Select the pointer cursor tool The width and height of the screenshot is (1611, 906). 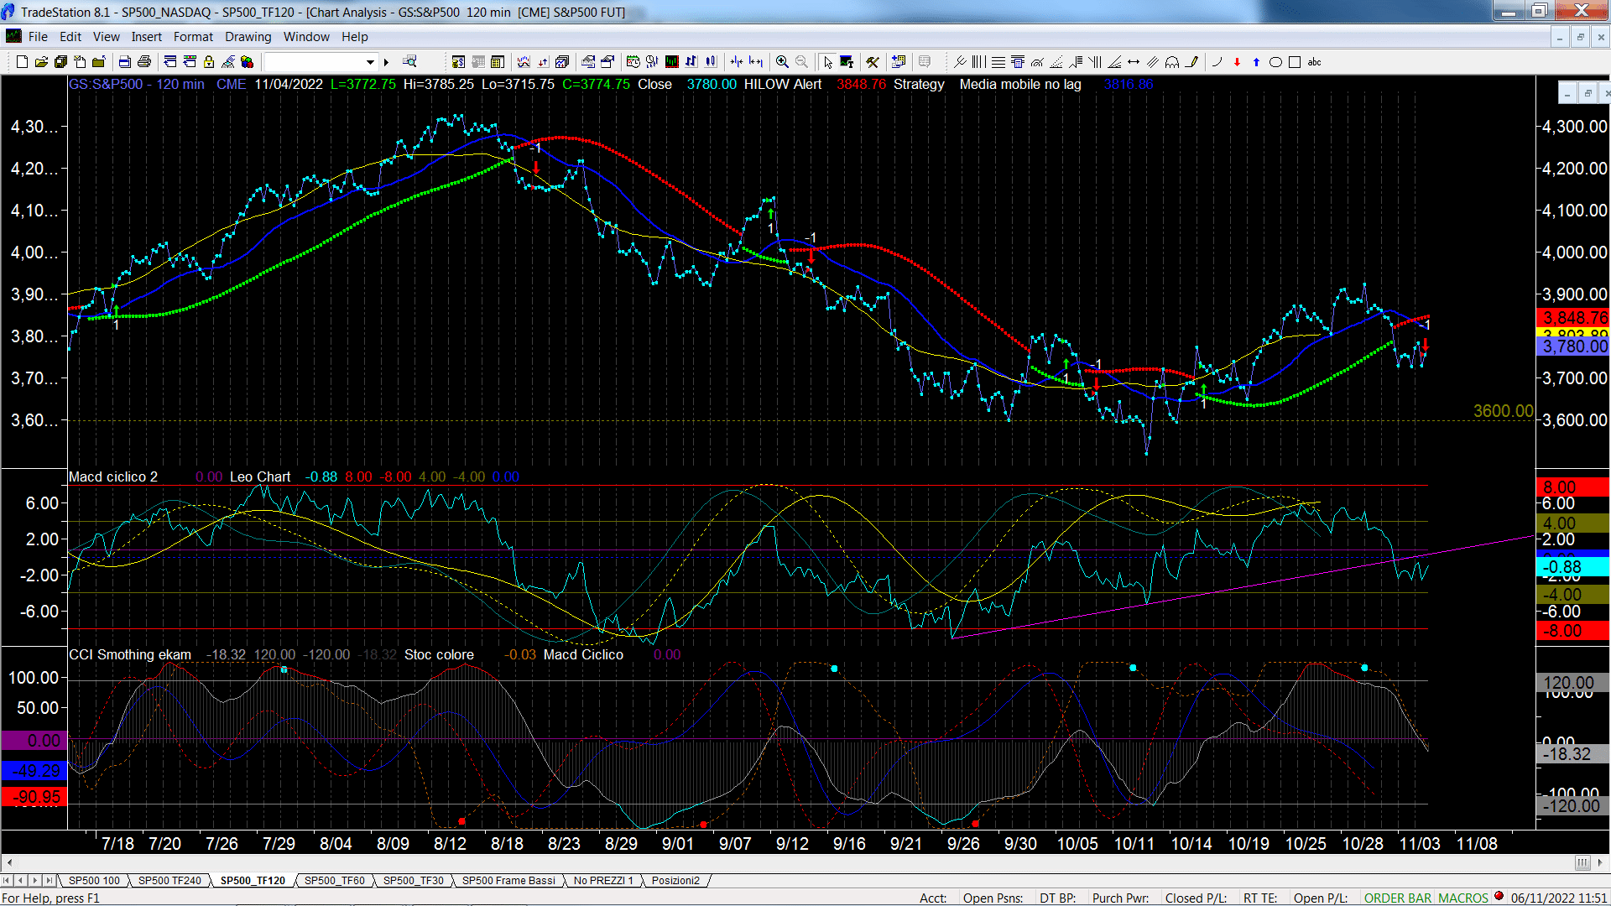[828, 62]
